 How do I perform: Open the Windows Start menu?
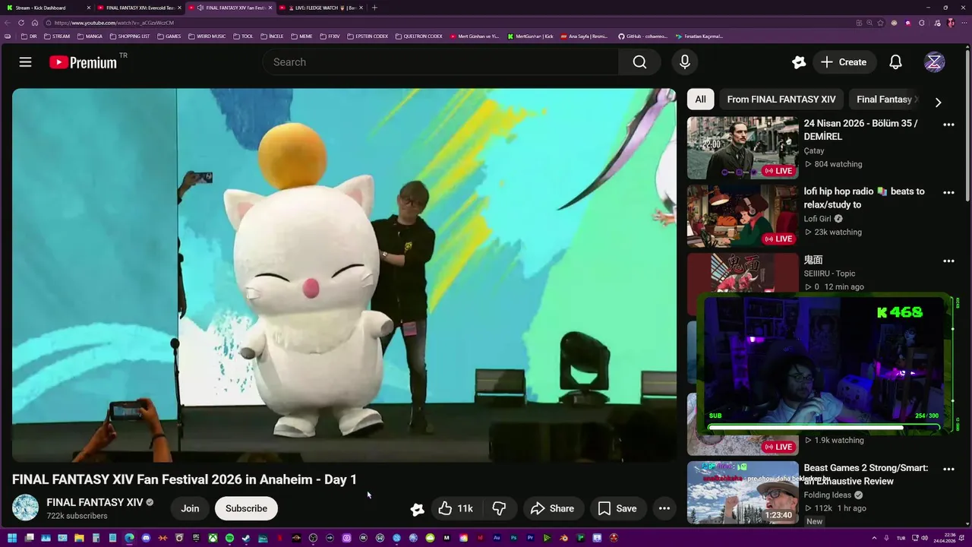pyautogui.click(x=11, y=538)
